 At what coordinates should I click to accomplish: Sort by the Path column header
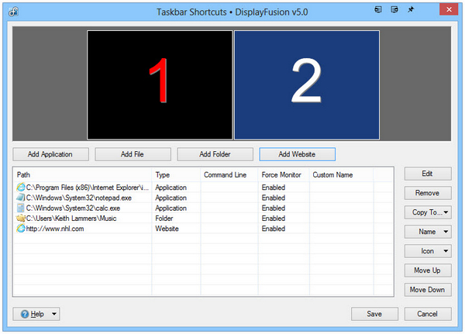83,174
